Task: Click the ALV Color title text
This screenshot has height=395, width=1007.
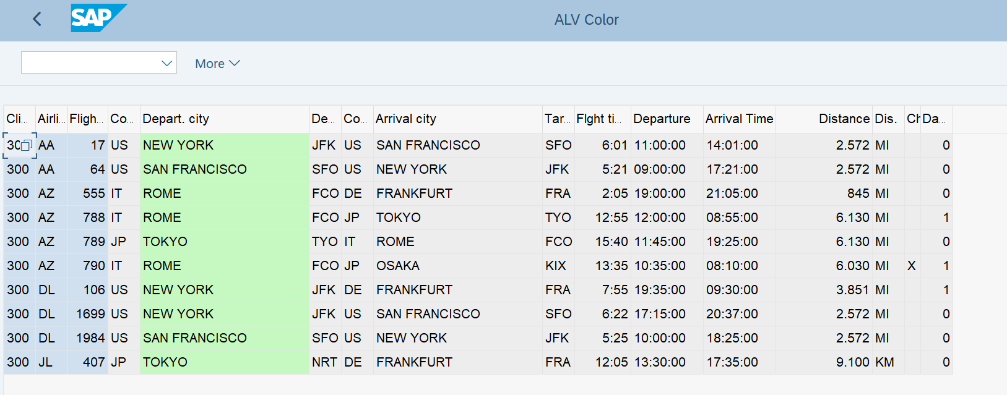Action: (x=586, y=20)
